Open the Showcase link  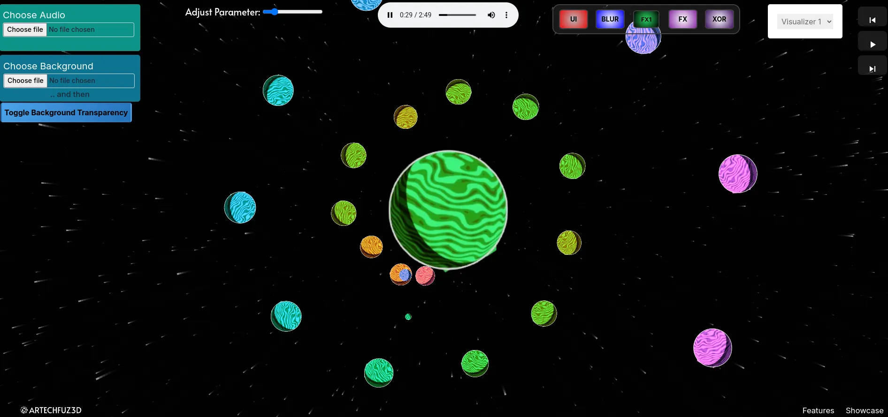tap(865, 410)
